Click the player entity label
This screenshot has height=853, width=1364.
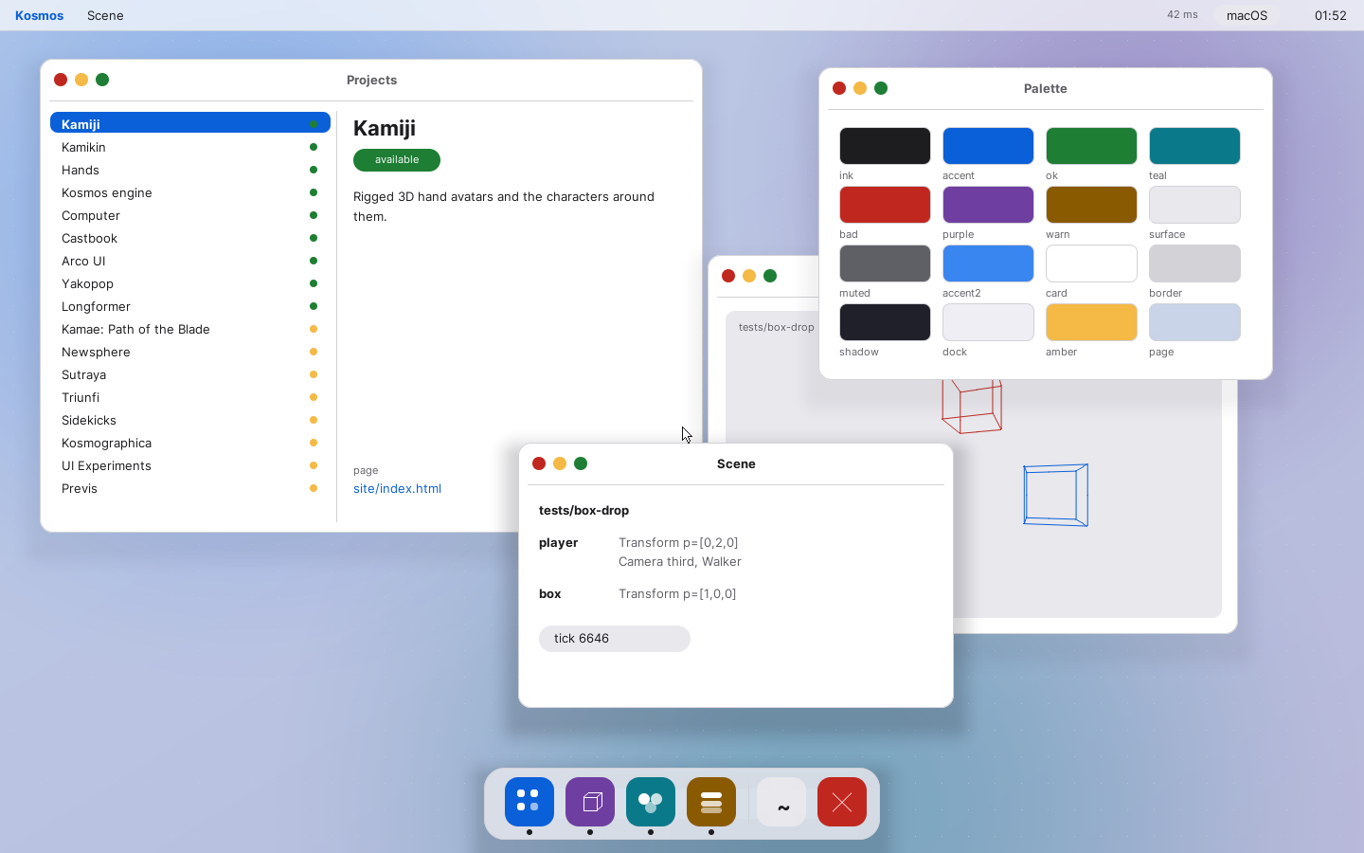tap(558, 543)
